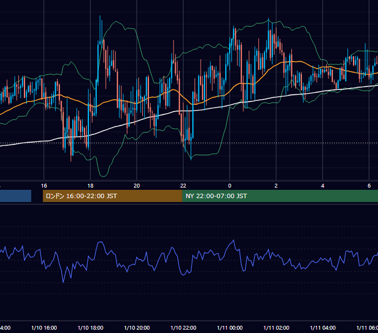Screen dimensions: 378x333
Task: Click the 16 hour label on price chart axis
Action: point(44,186)
